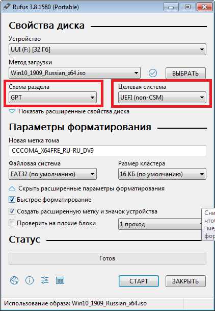
Task: Open the Размер кластера 16 КБ dropdown
Action: tap(162, 174)
